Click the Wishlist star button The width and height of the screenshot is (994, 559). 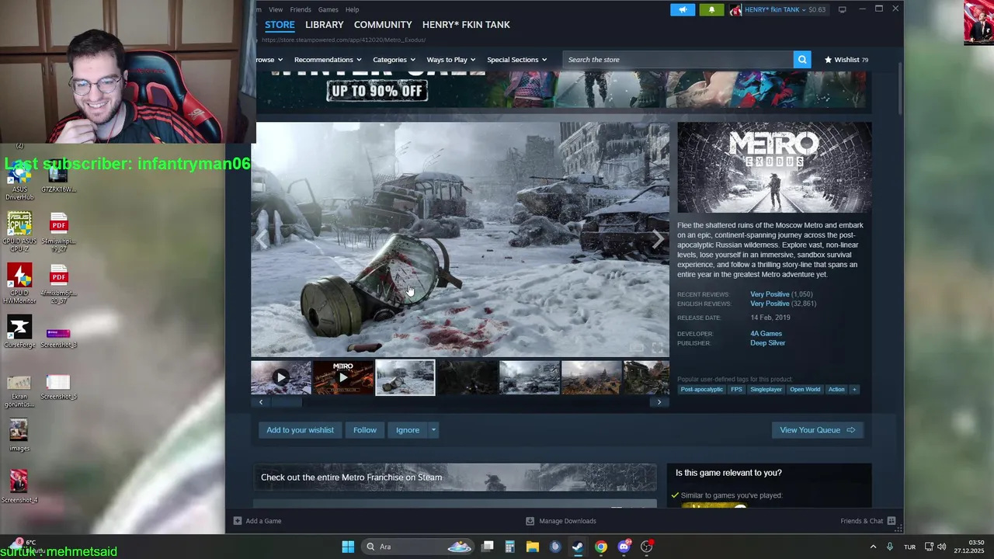(846, 60)
